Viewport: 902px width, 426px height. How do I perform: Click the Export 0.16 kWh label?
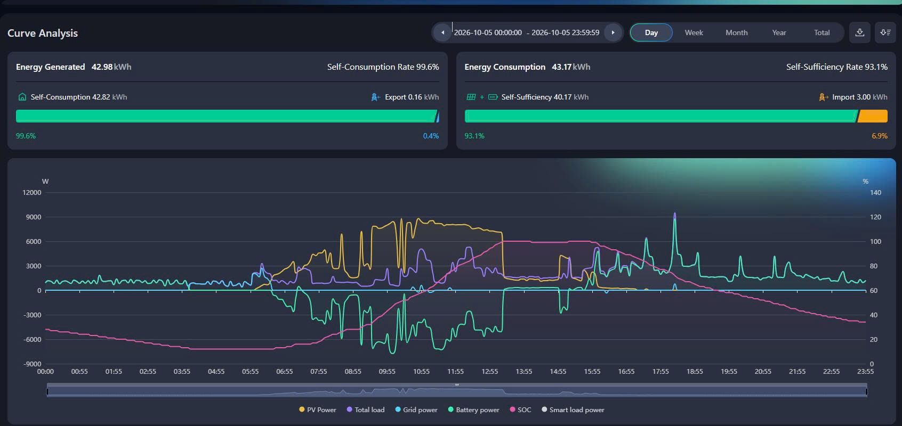click(412, 97)
